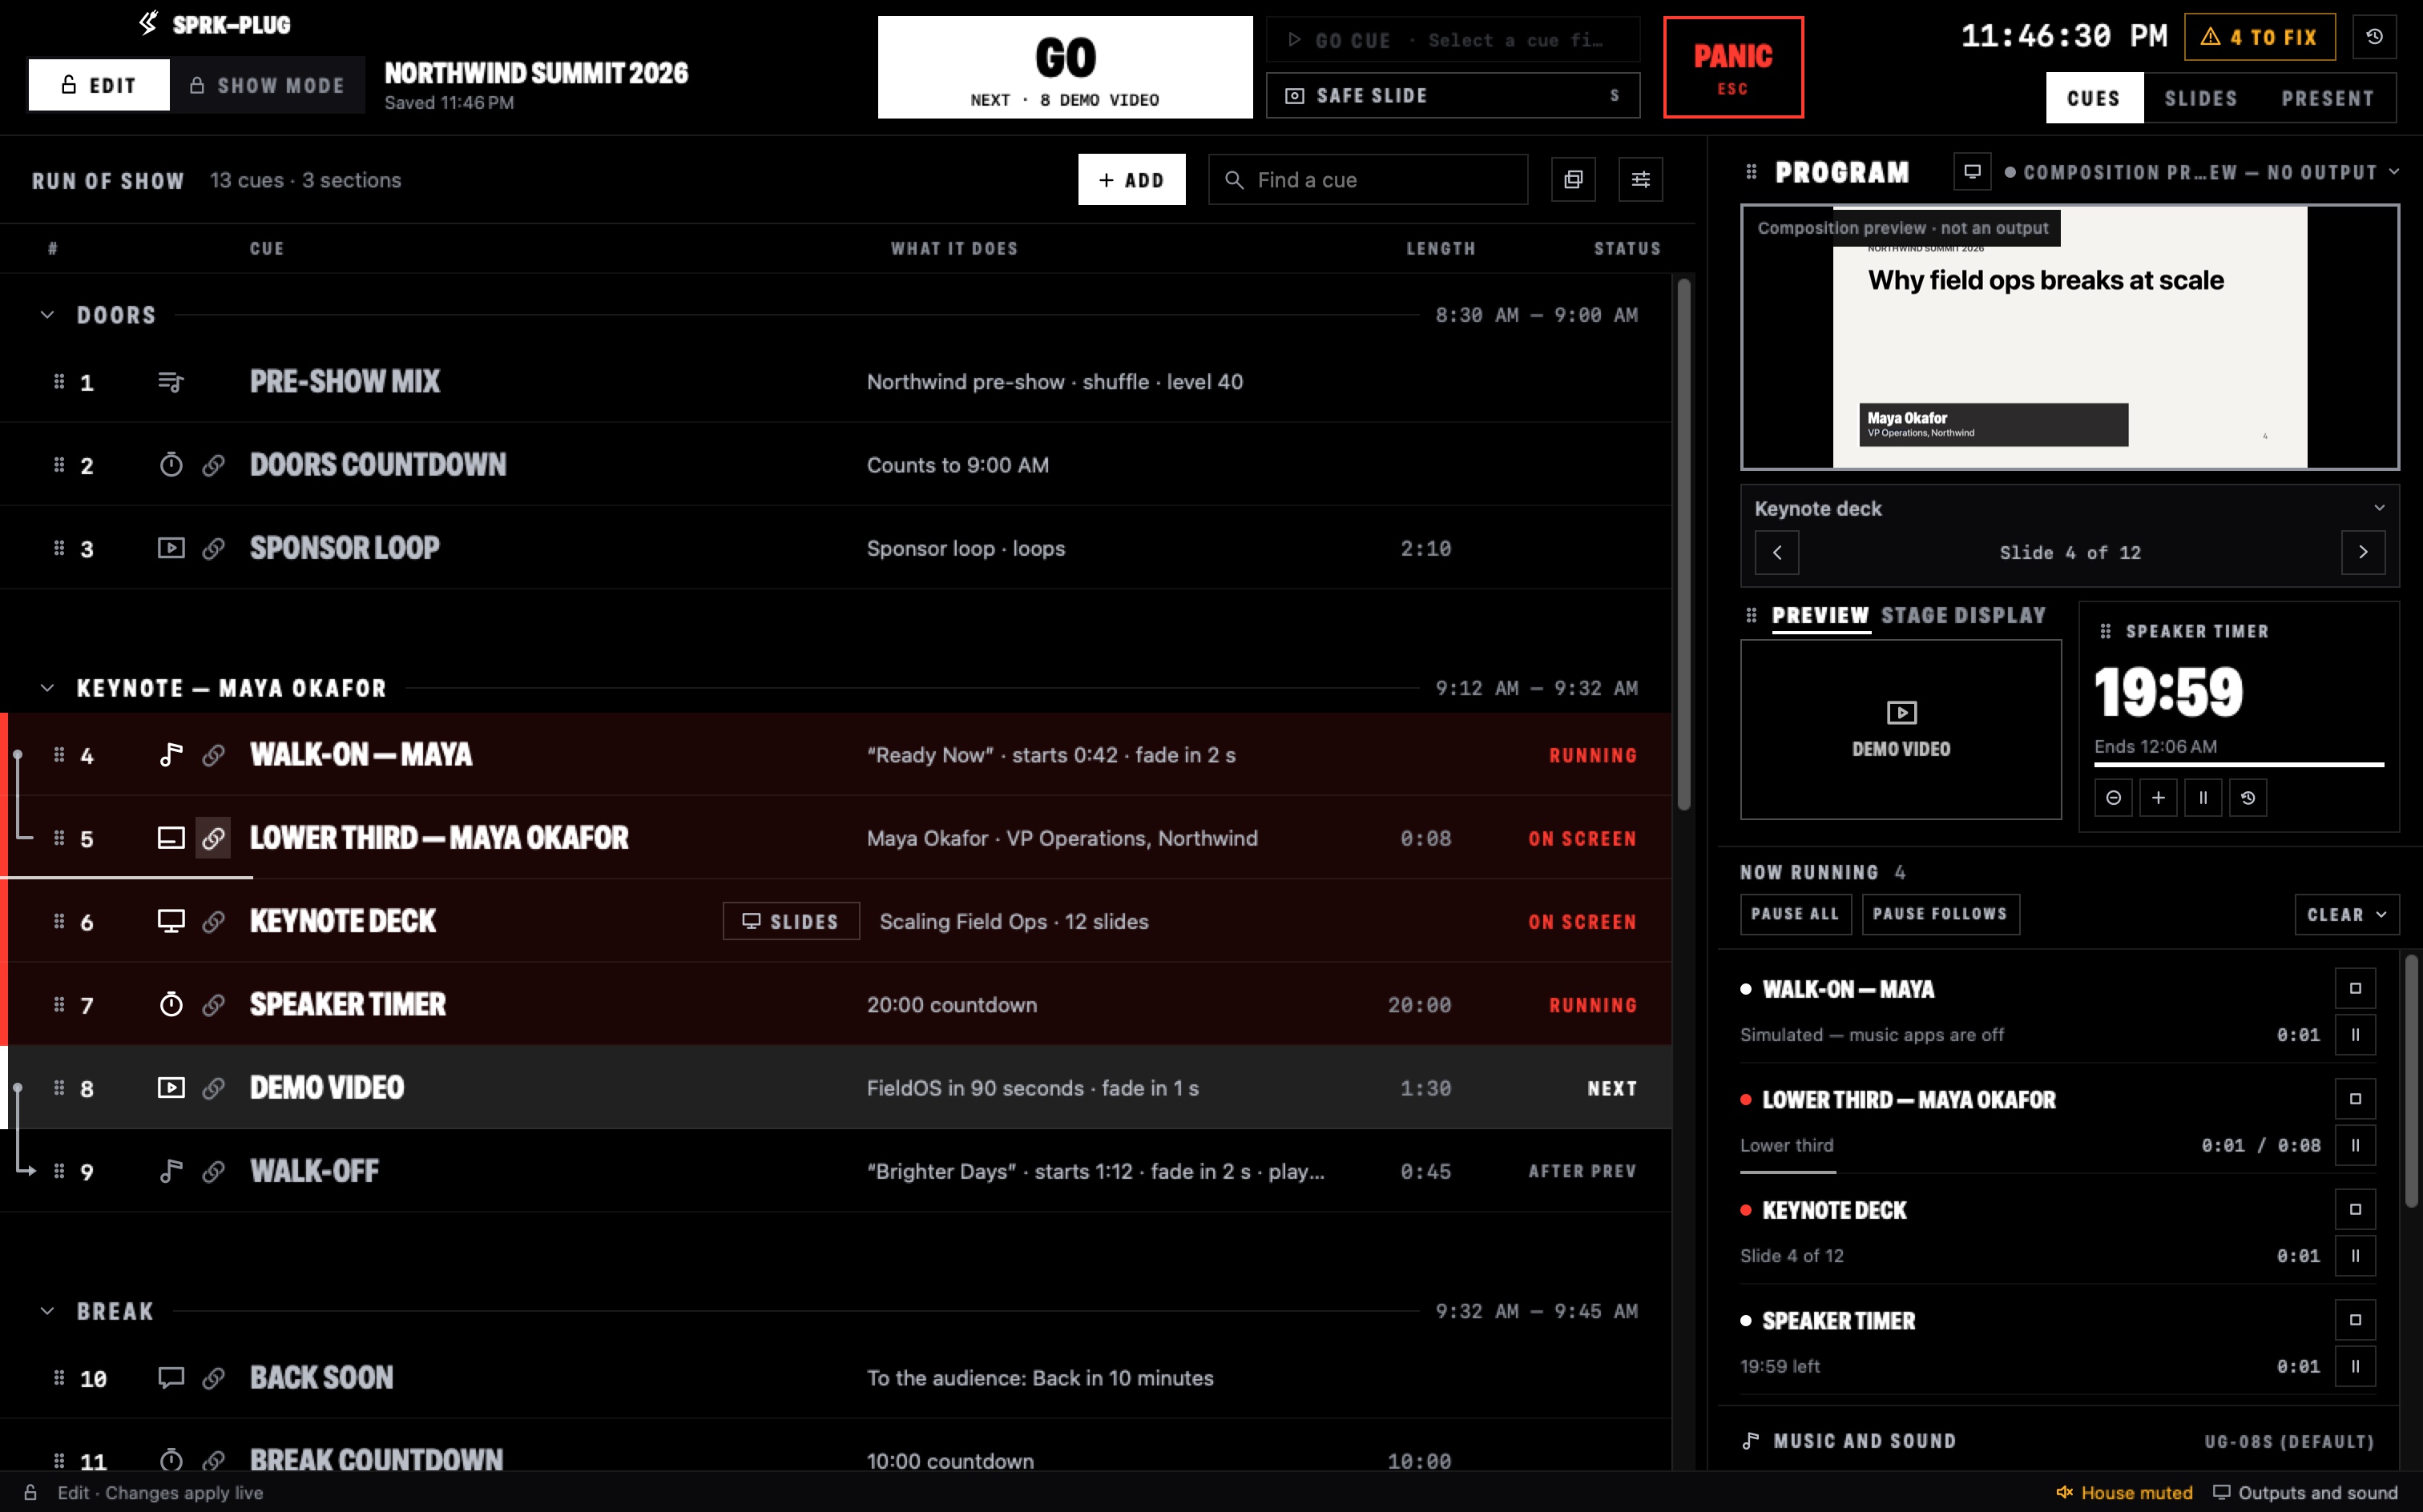Click the video icon on Sponsor Loop row

click(171, 548)
